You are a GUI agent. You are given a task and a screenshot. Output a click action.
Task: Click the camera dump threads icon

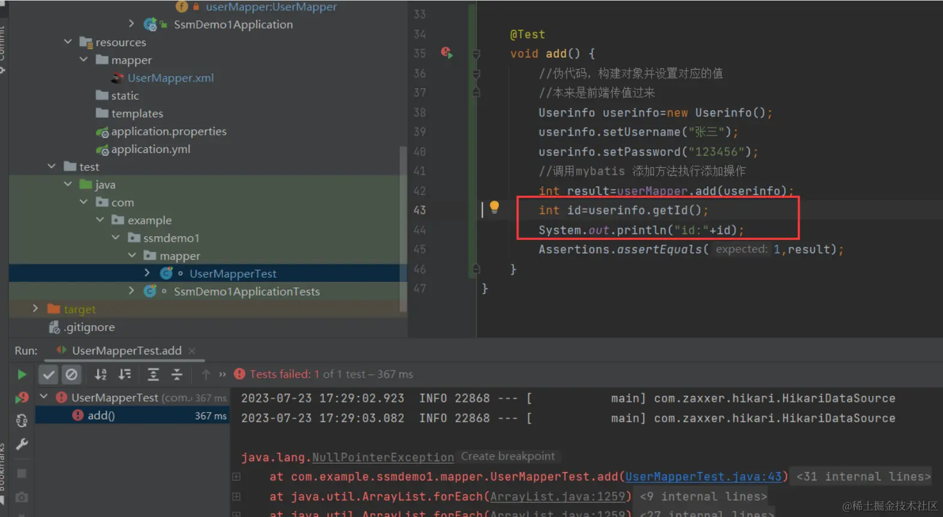22,497
